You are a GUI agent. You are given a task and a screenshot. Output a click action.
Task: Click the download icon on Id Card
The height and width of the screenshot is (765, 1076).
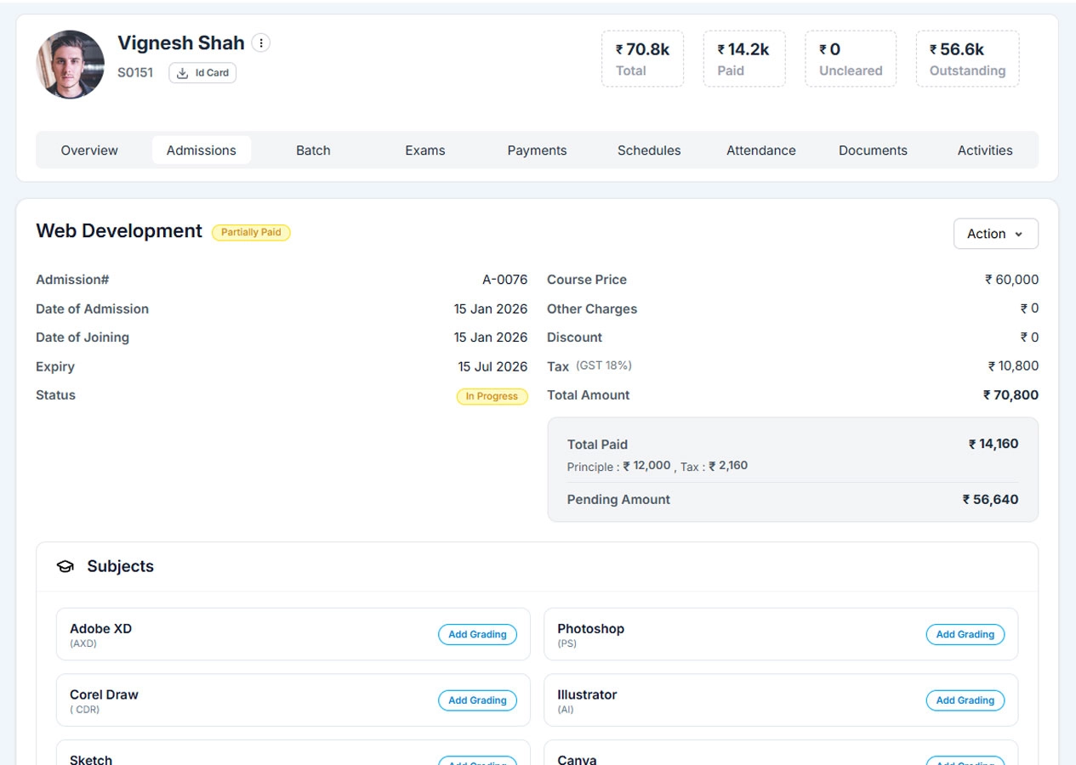(x=182, y=73)
